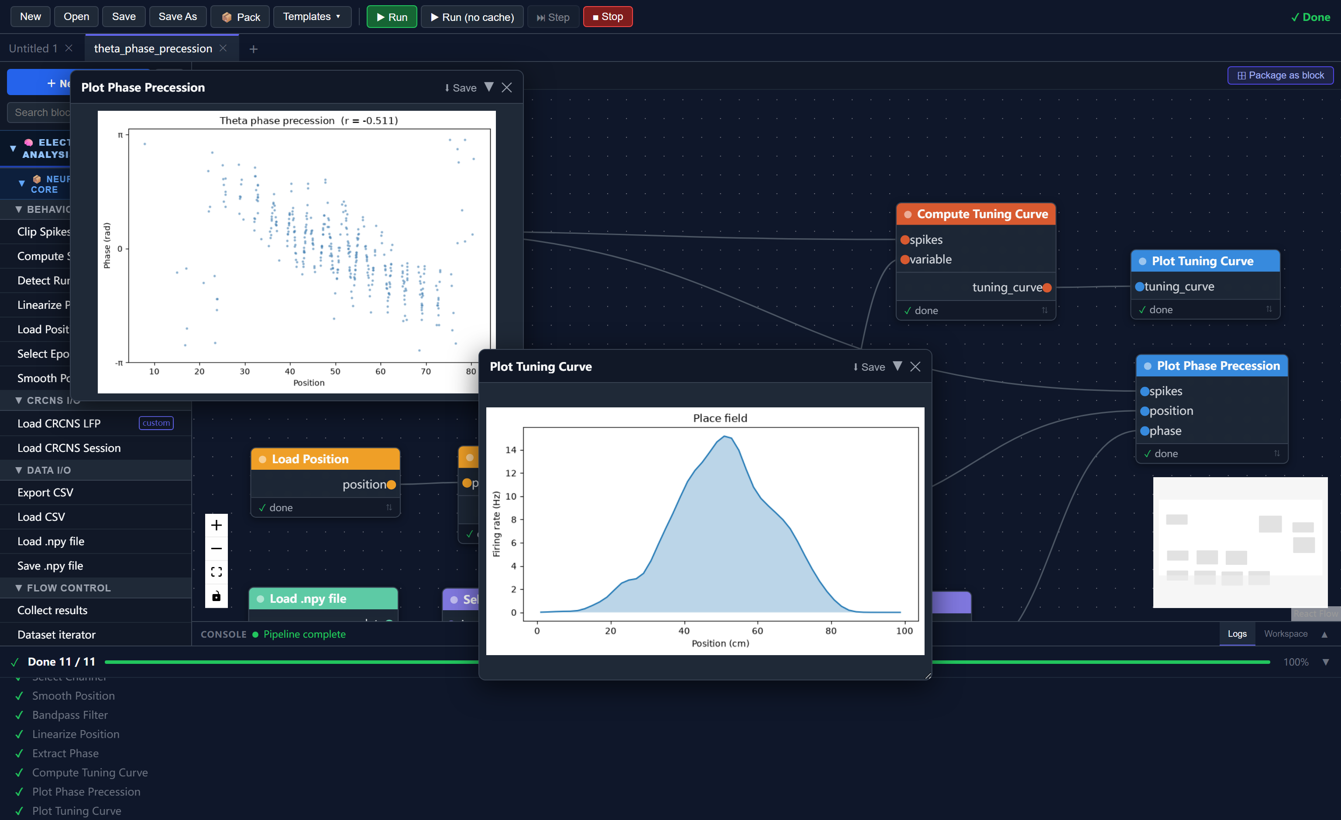Viewport: 1341px width, 820px height.
Task: Toggle the canvas lock interactivity icon
Action: pos(216,595)
